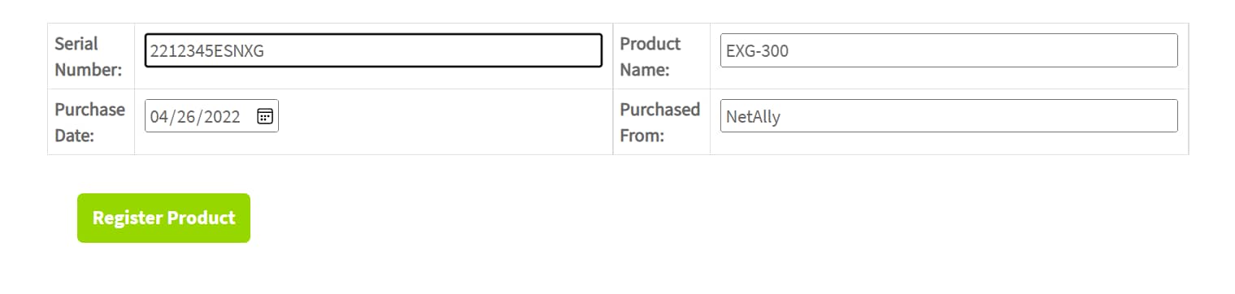Focus the Serial Number input box

(x=373, y=50)
